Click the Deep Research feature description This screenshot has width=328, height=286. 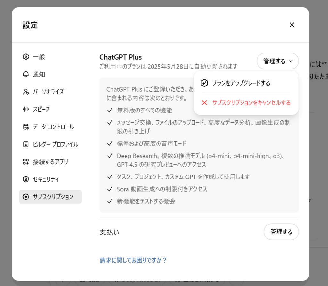pyautogui.click(x=201, y=160)
